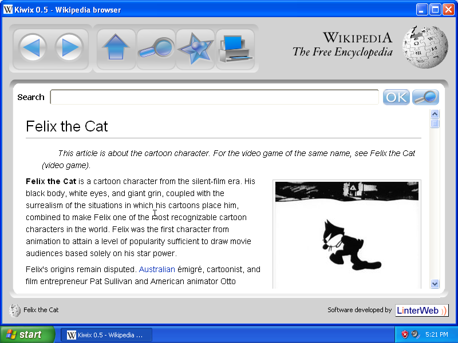
Task: Click inside the Search text field
Action: pos(214,97)
